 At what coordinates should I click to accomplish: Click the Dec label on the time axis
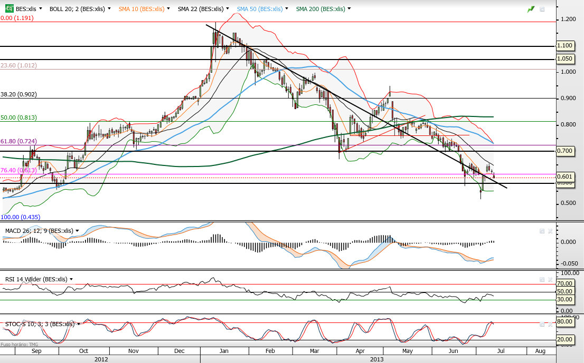(180, 351)
